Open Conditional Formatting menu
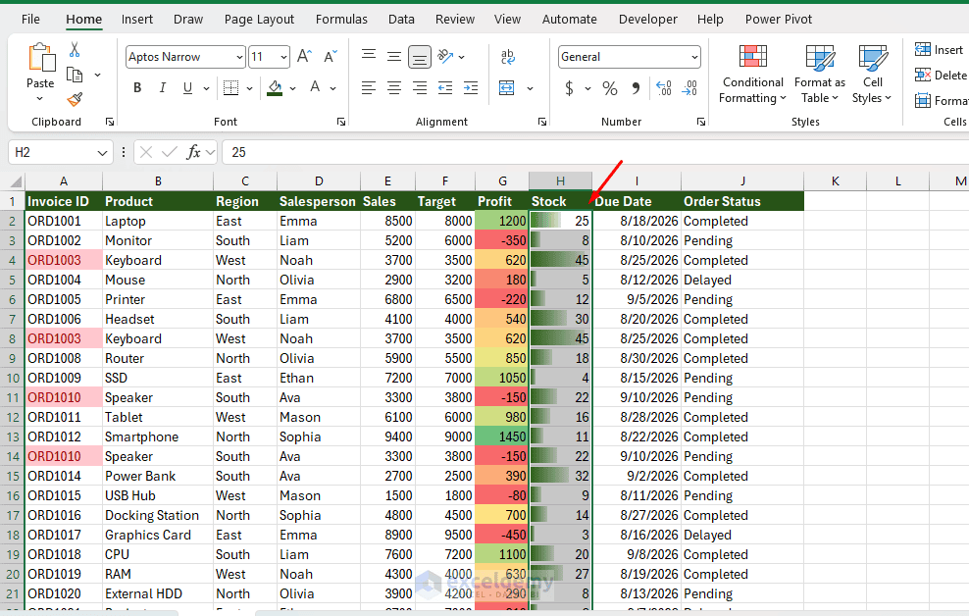 pos(752,75)
